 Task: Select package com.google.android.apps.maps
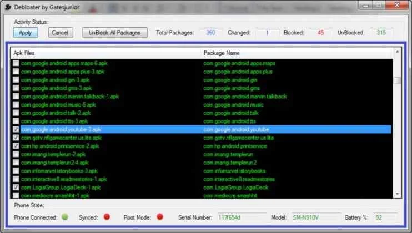[x=239, y=63]
